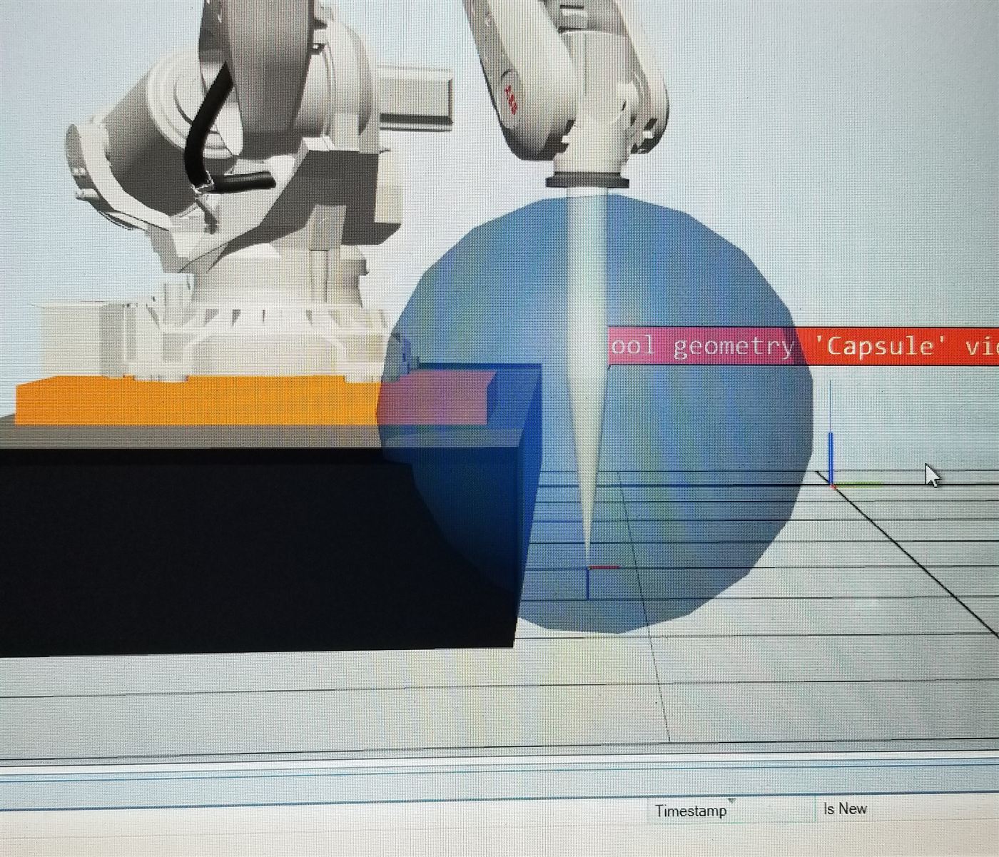Select the red Capsule tool geometry error message

coord(803,347)
